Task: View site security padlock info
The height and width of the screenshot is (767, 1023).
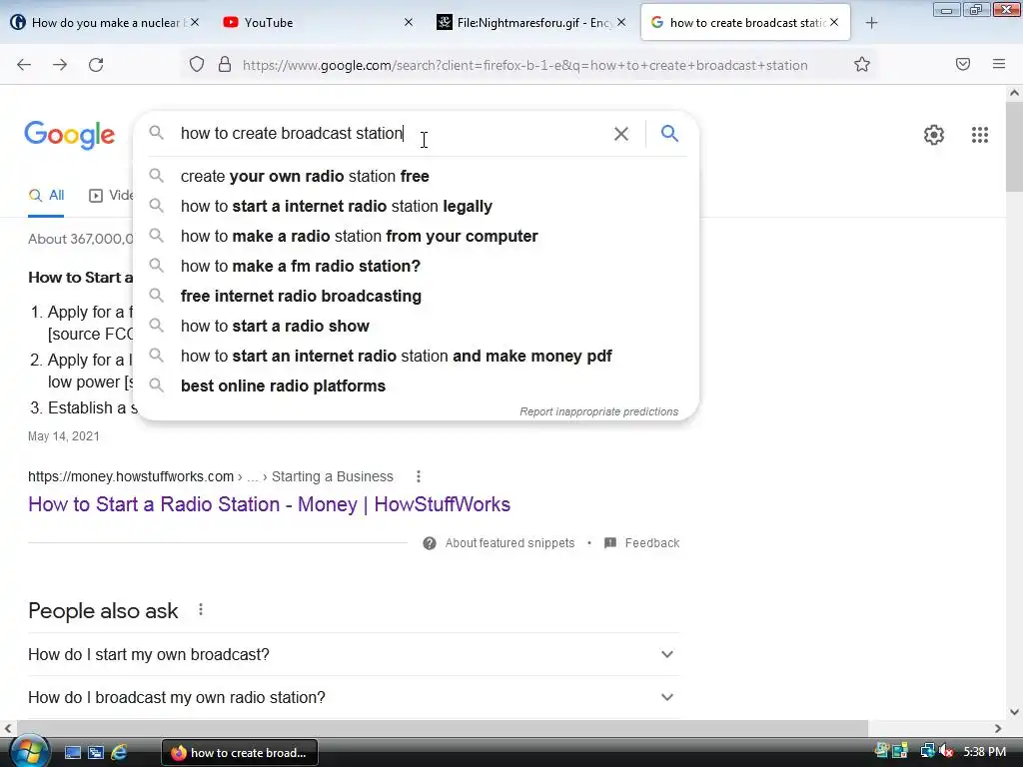Action: pos(225,65)
